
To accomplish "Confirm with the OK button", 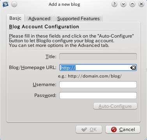I will tap(89, 130).
